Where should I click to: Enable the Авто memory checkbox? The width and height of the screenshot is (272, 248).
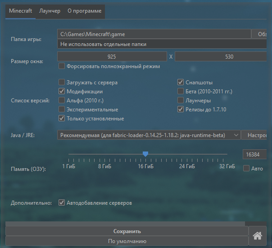coord(246,168)
